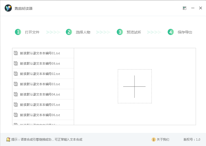Click the dotted plus box to add file
Image resolution: width=206 pixels, height=146 pixels.
135,86
